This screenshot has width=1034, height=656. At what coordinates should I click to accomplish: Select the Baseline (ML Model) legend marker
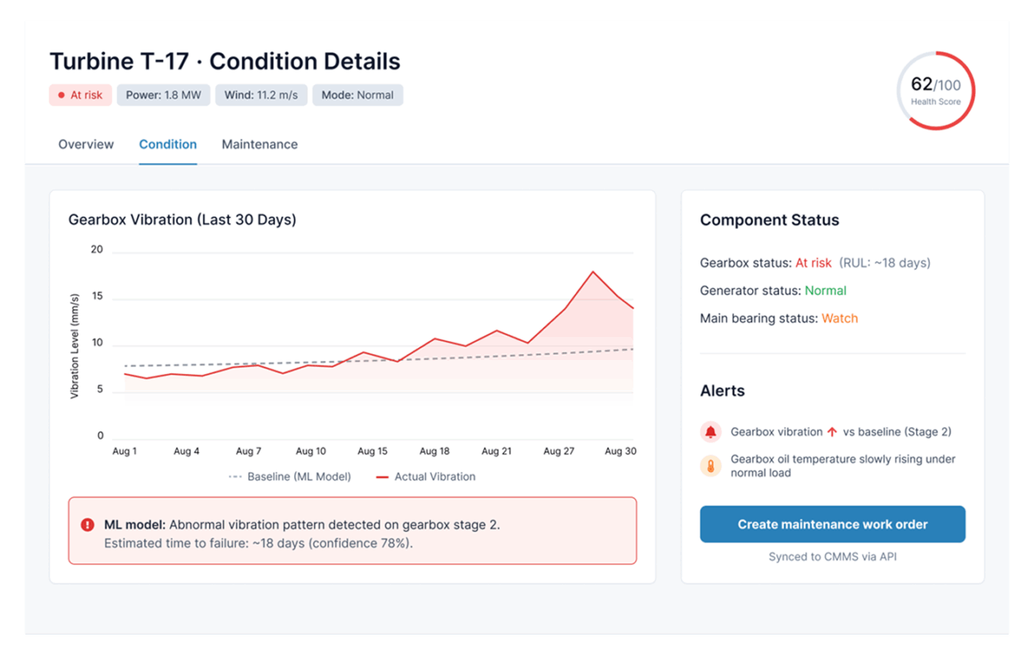[235, 476]
